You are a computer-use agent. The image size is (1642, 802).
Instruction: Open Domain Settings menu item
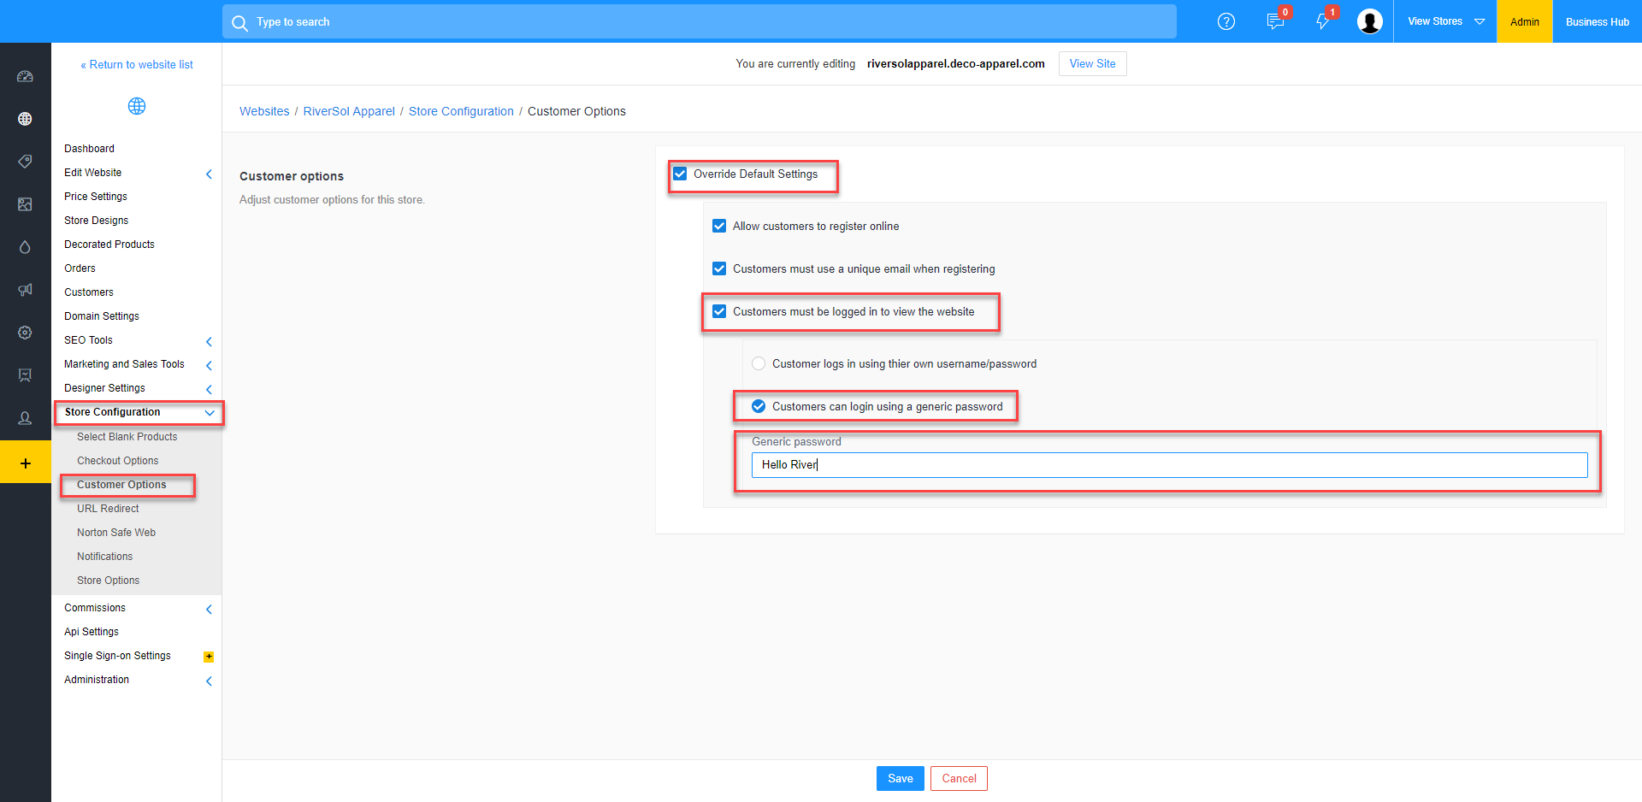pos(102,316)
